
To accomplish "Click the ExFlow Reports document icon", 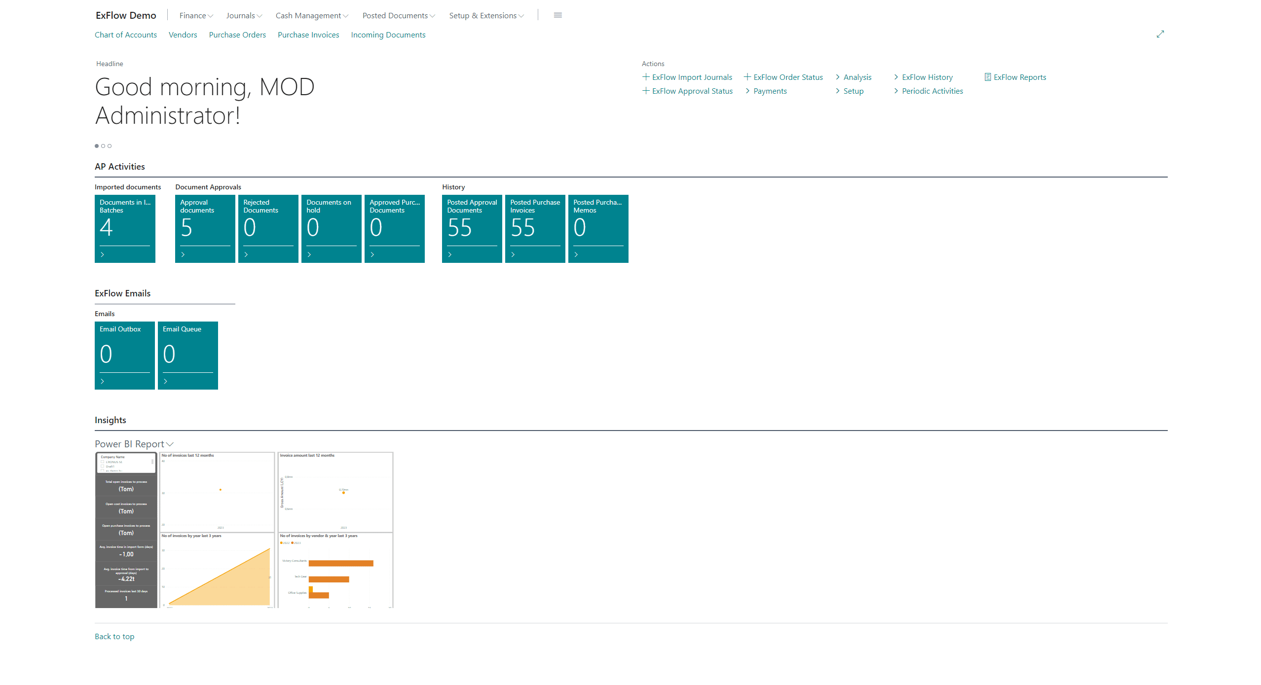I will (x=987, y=77).
